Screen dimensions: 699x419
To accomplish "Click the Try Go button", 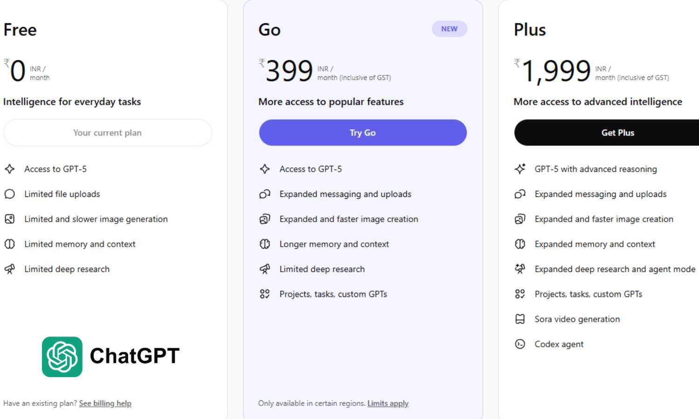I will click(363, 133).
